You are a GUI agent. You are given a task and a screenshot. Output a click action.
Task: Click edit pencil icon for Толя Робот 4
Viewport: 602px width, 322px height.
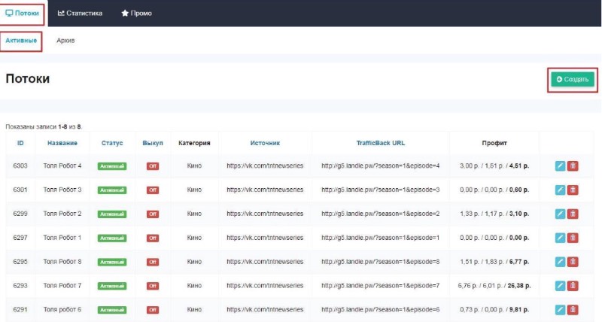pyautogui.click(x=559, y=166)
